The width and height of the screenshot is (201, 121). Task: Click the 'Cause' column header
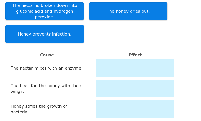[47, 55]
